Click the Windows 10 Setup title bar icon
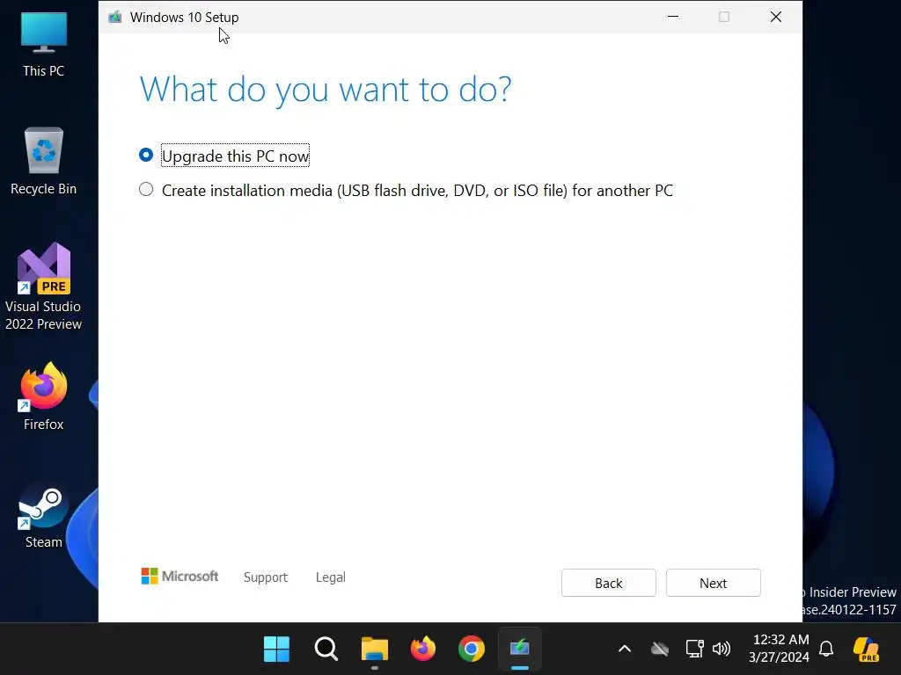The width and height of the screenshot is (901, 675). (x=115, y=18)
